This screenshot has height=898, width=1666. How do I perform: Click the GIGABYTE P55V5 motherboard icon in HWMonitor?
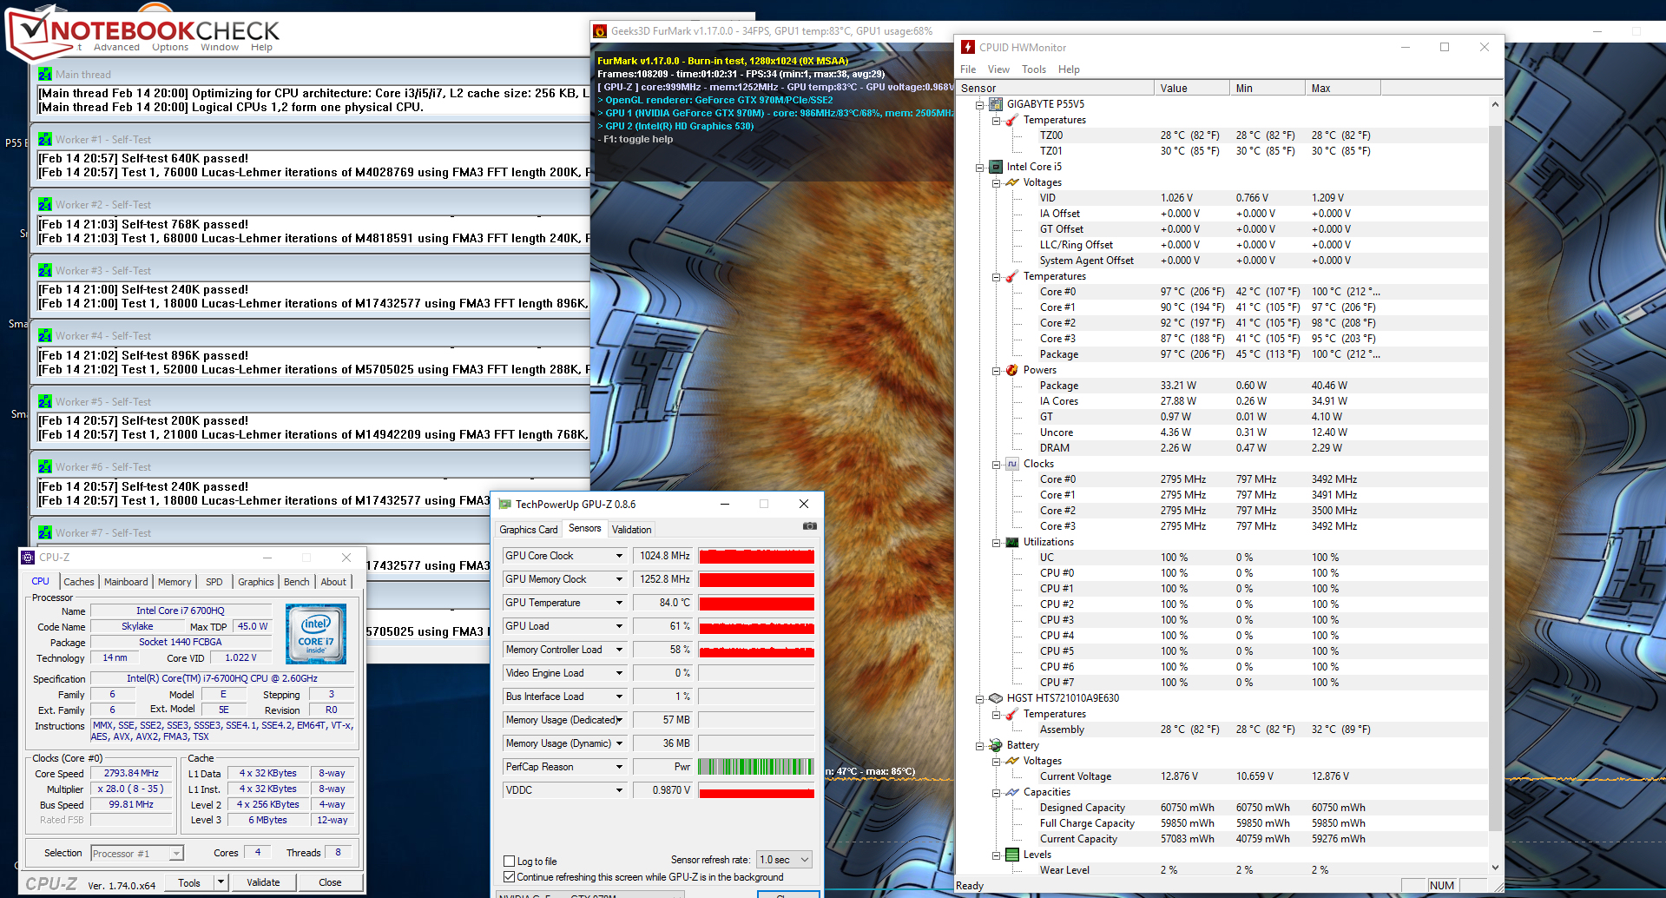(x=996, y=104)
